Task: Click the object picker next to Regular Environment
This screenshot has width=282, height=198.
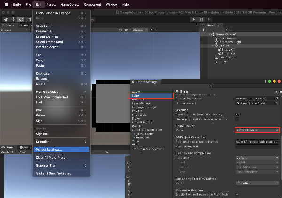Action: 277,99
